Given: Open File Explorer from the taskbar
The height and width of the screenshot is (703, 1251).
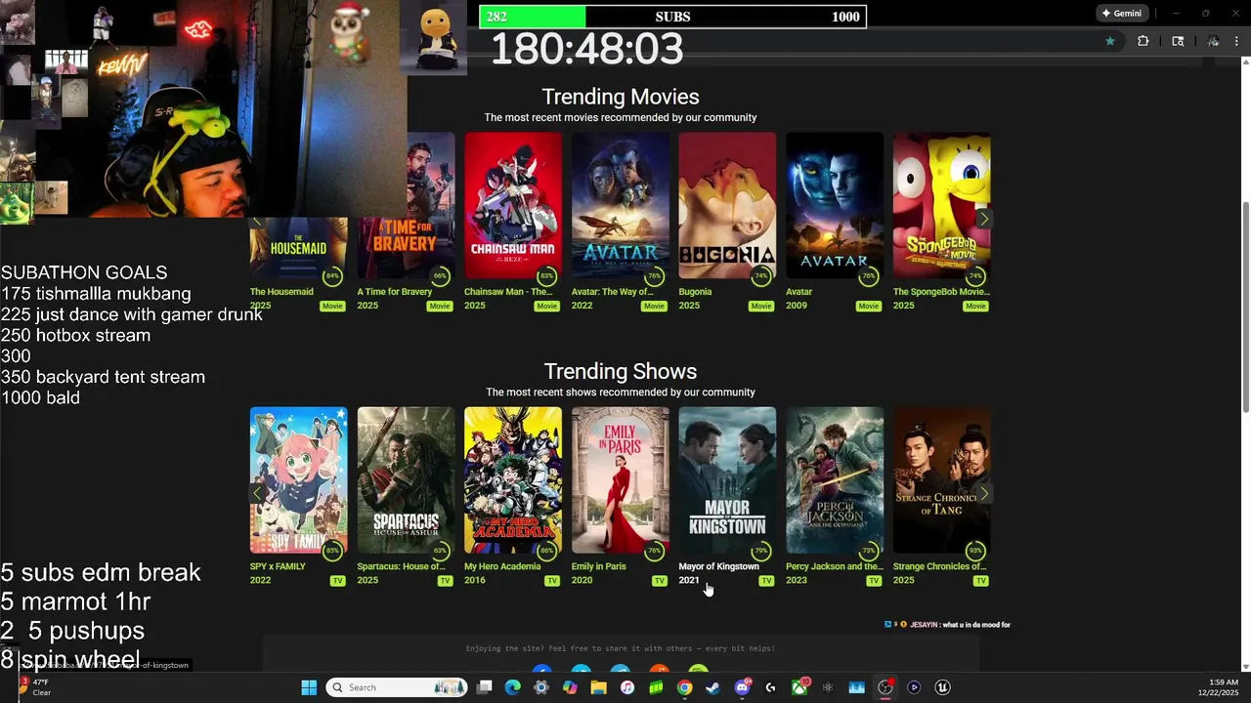Looking at the screenshot, I should pyautogui.click(x=598, y=687).
